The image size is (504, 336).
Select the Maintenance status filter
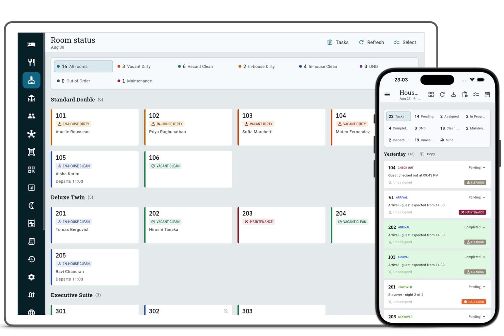[135, 81]
